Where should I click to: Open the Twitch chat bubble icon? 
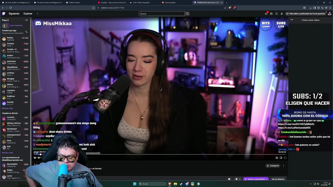(277, 14)
